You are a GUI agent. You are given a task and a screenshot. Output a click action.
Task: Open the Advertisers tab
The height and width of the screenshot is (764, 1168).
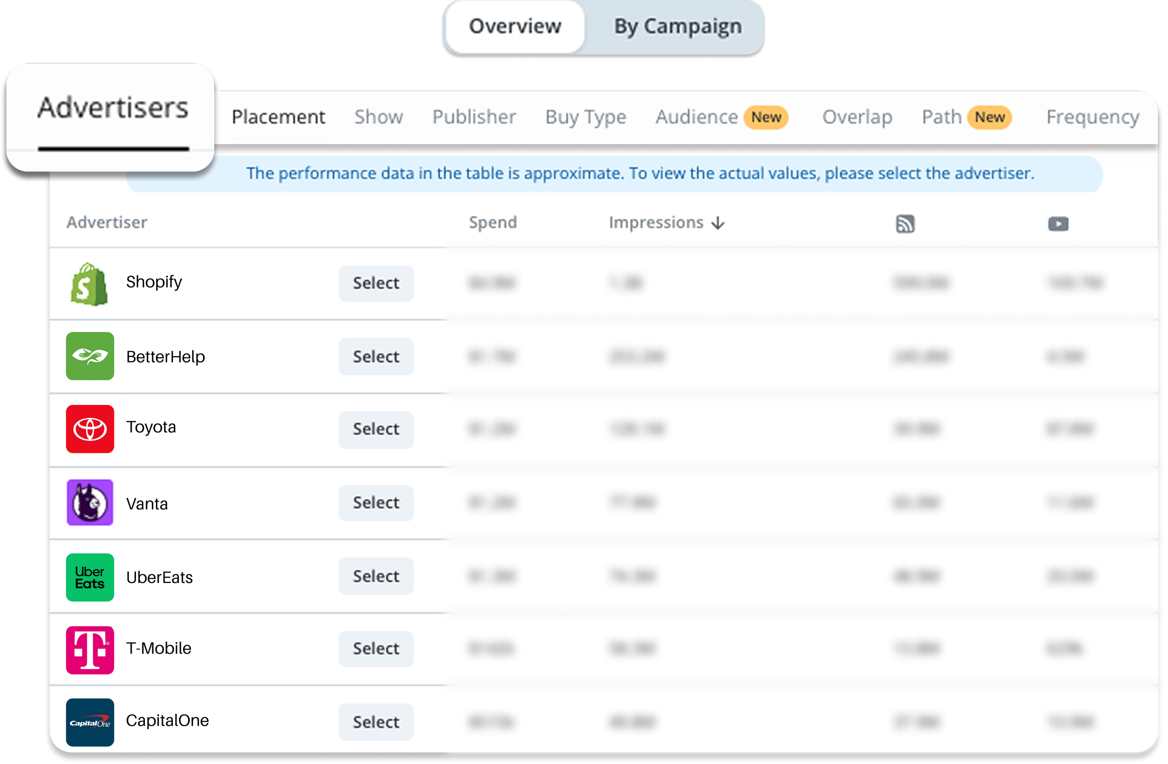pyautogui.click(x=113, y=108)
